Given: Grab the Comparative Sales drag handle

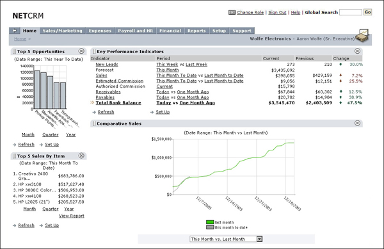Looking at the screenshot, I should pos(94,124).
